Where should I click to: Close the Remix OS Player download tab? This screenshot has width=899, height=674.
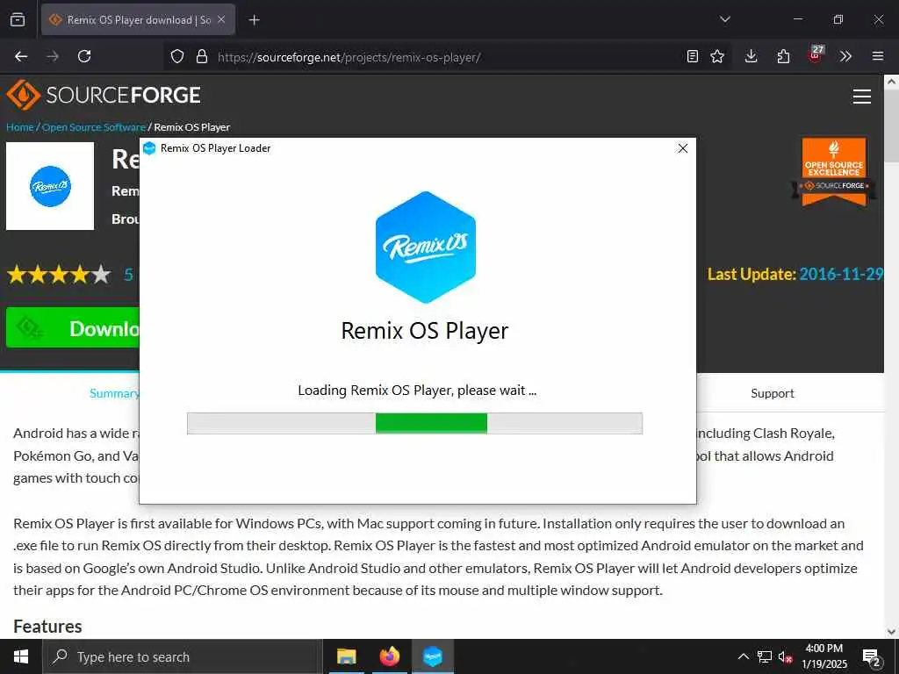[x=221, y=19]
